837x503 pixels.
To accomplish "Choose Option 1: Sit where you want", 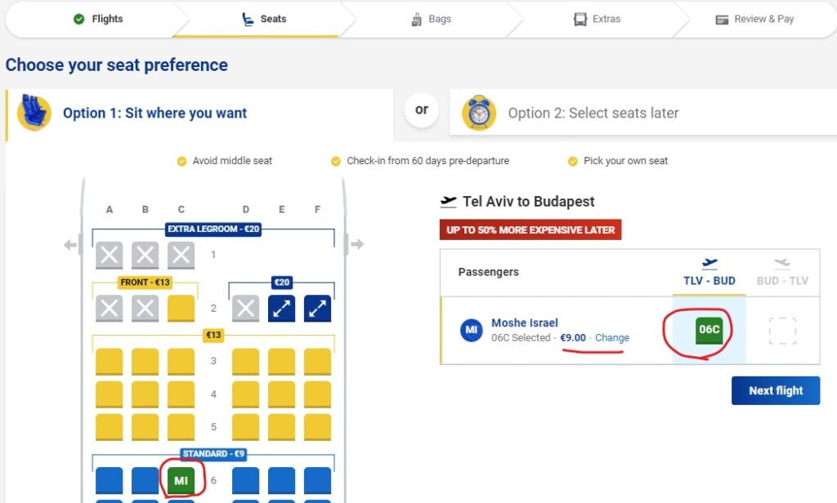I will [154, 114].
